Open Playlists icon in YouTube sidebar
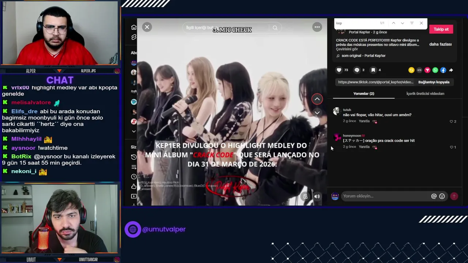Viewport: 468px width, 263px height. 134,167
